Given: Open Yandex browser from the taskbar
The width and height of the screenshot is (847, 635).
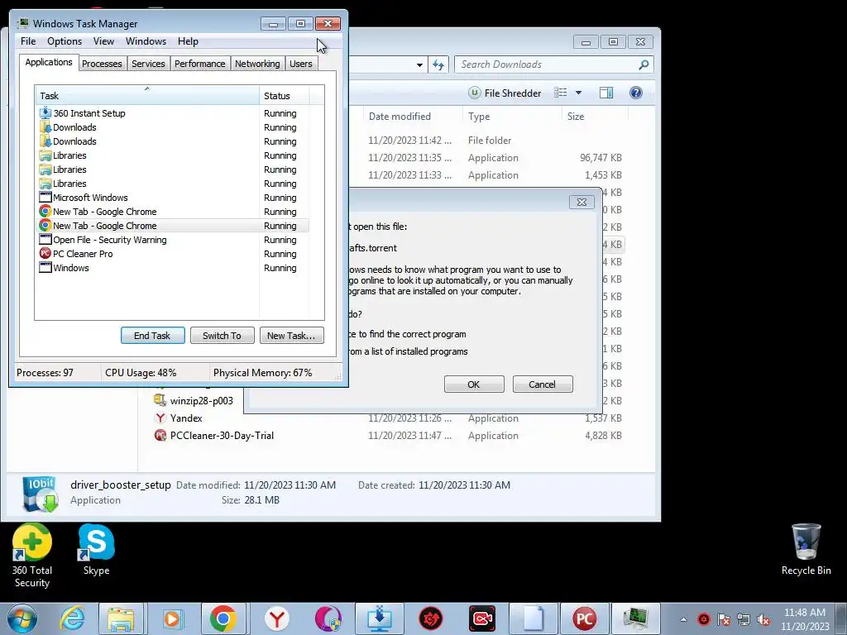Looking at the screenshot, I should 276,618.
